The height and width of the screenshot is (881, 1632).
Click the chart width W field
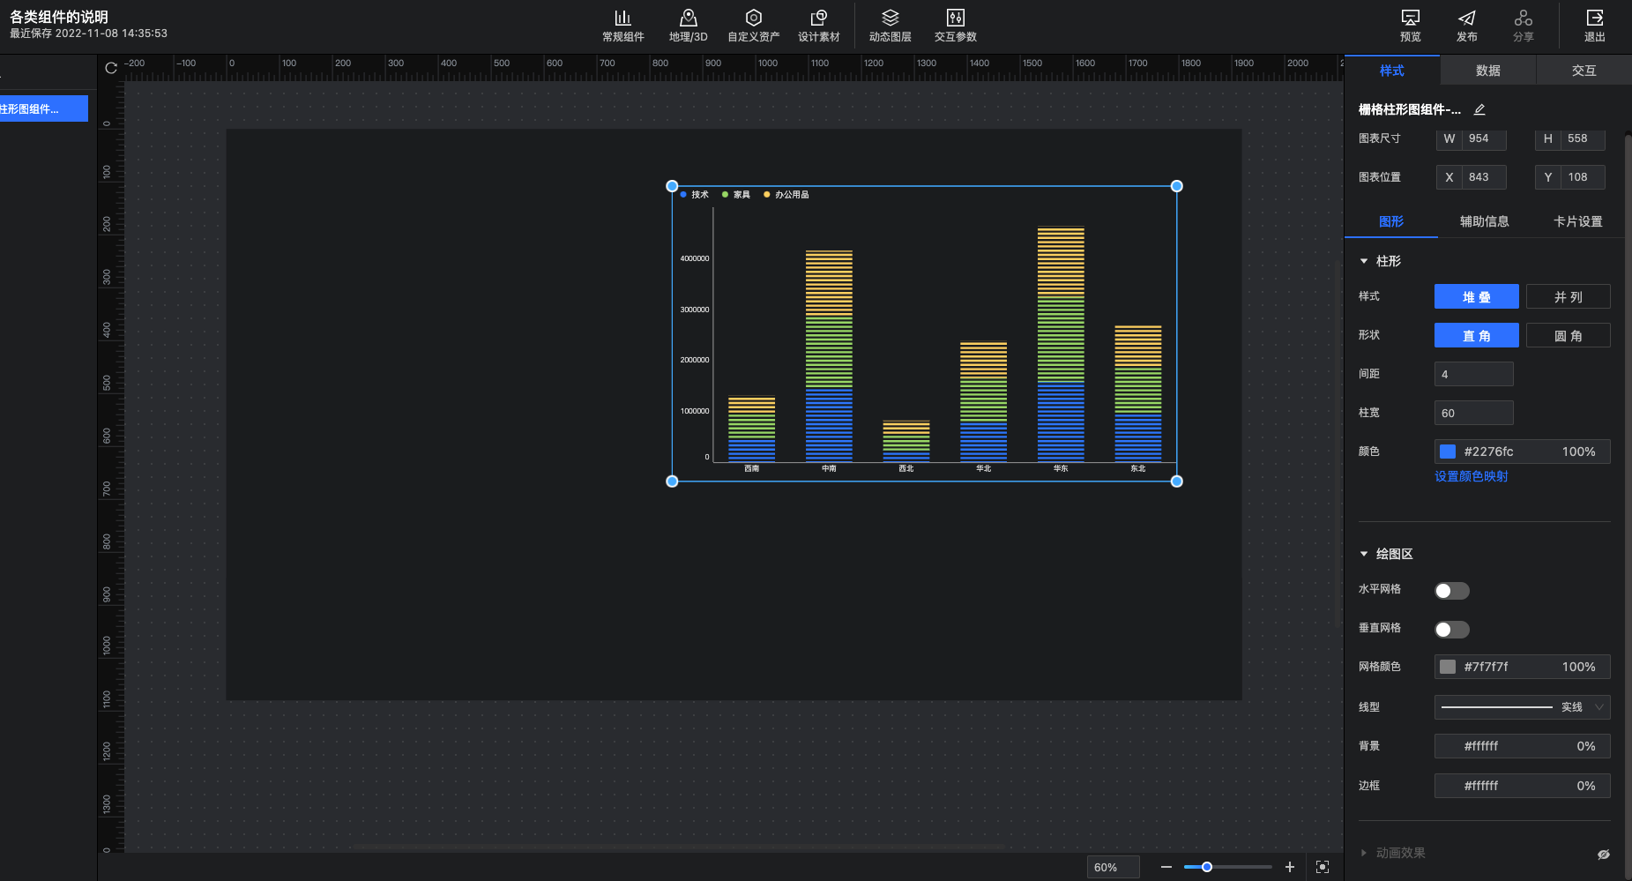(x=1472, y=138)
